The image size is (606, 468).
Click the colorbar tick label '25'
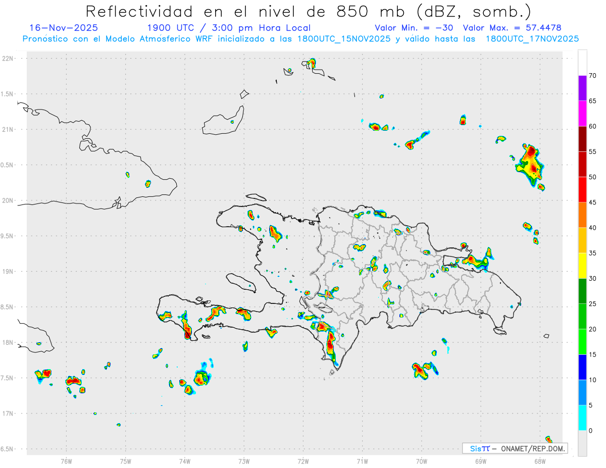[x=593, y=304]
